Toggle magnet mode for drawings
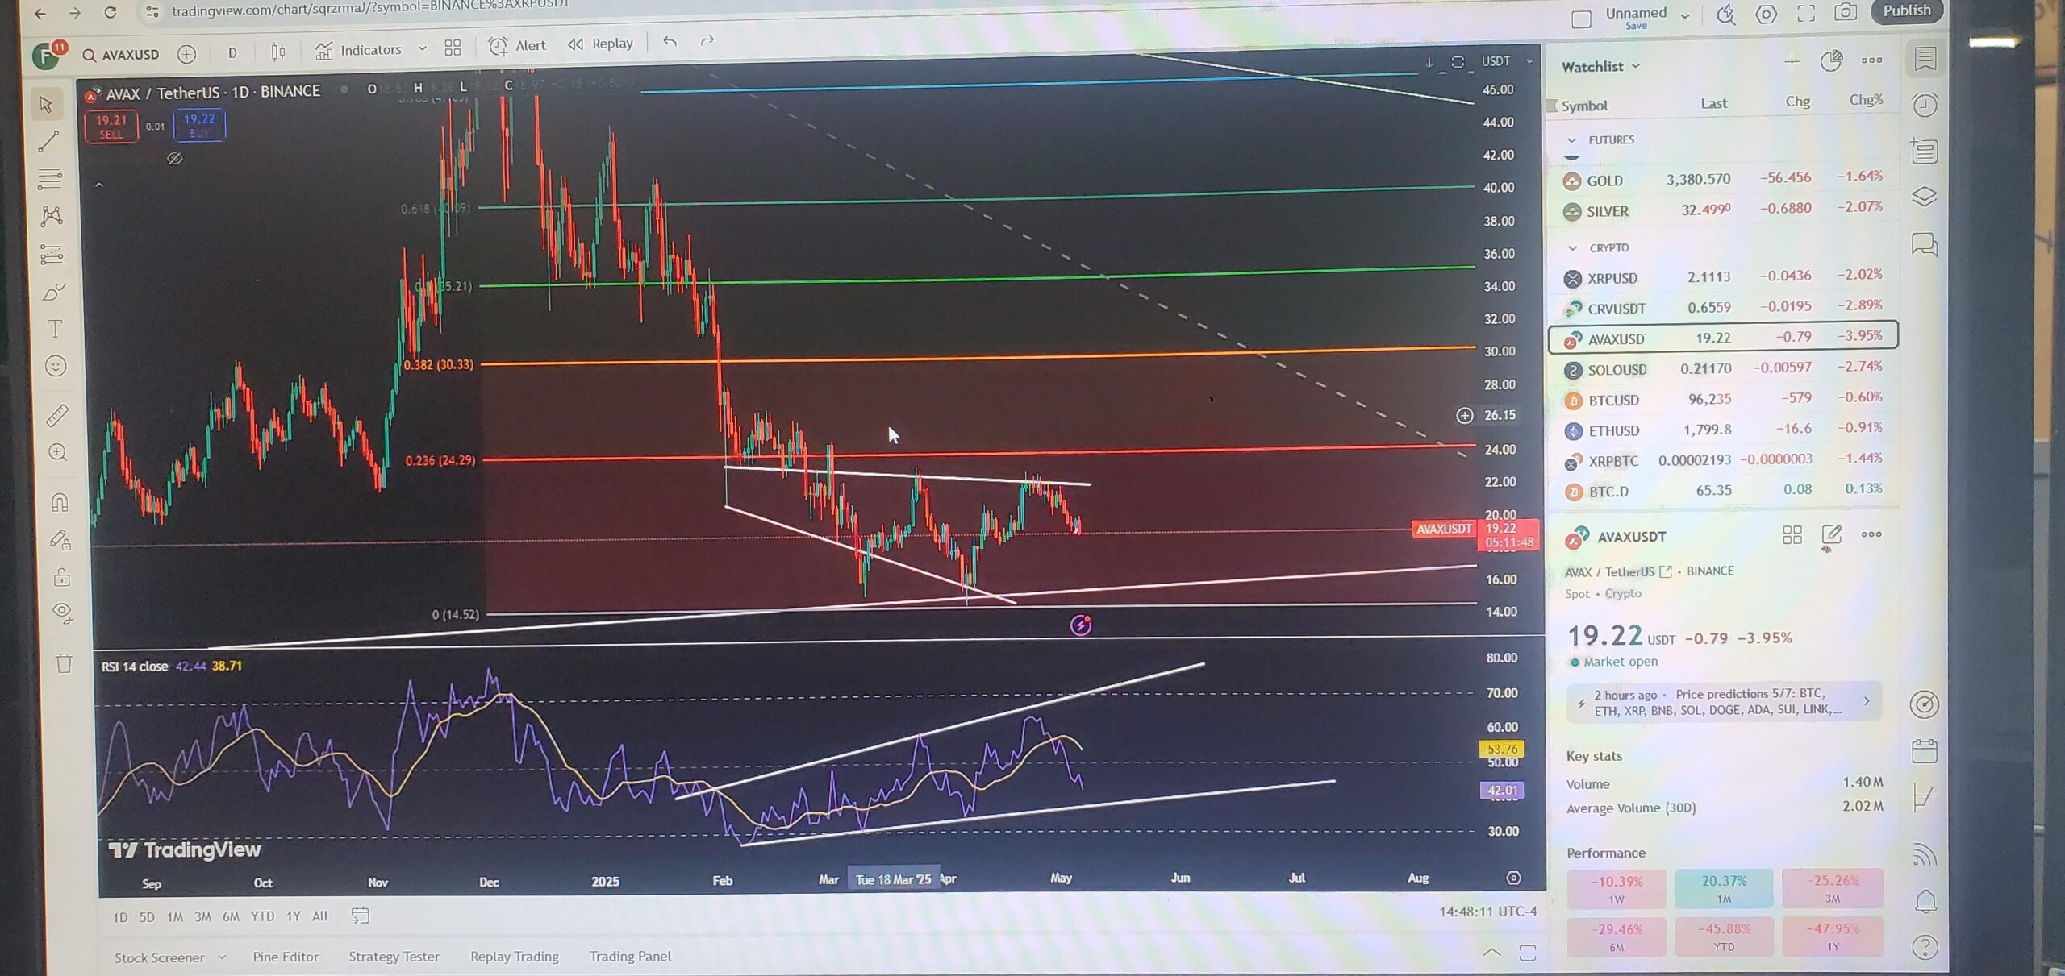Image resolution: width=2065 pixels, height=976 pixels. click(60, 502)
